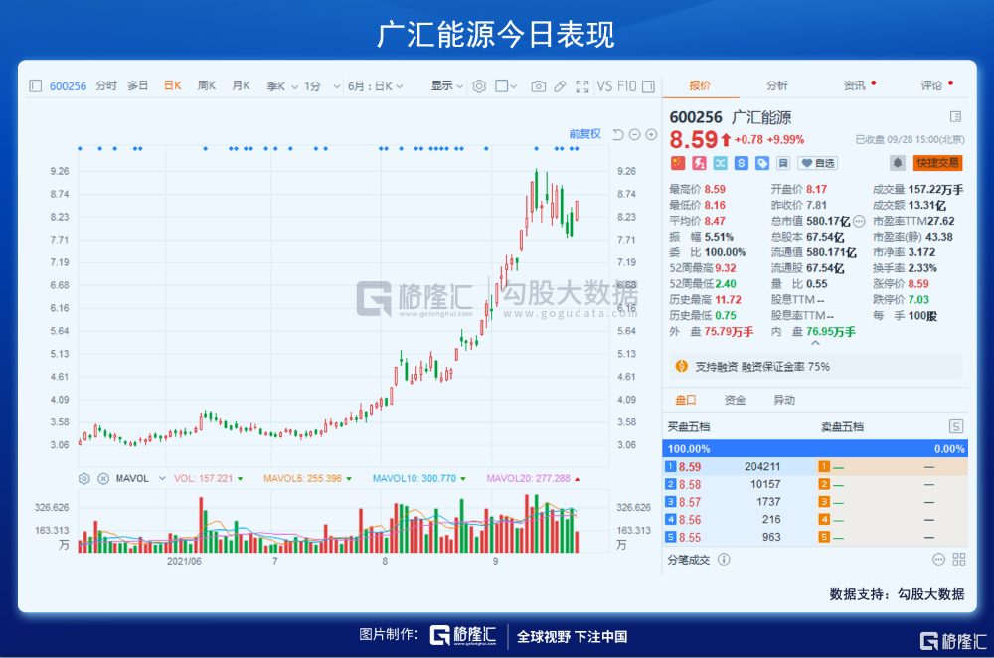
Task: Select the 周K weekly chart tab
Action: coord(207,85)
